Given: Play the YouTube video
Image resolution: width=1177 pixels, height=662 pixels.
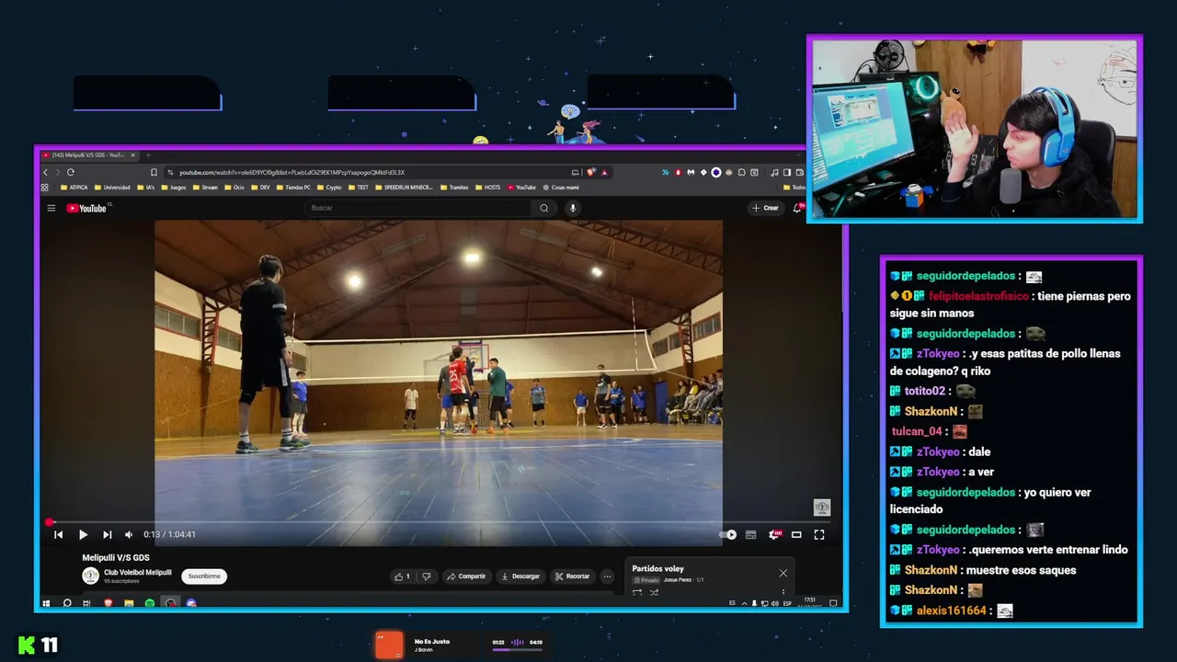Looking at the screenshot, I should click(83, 534).
